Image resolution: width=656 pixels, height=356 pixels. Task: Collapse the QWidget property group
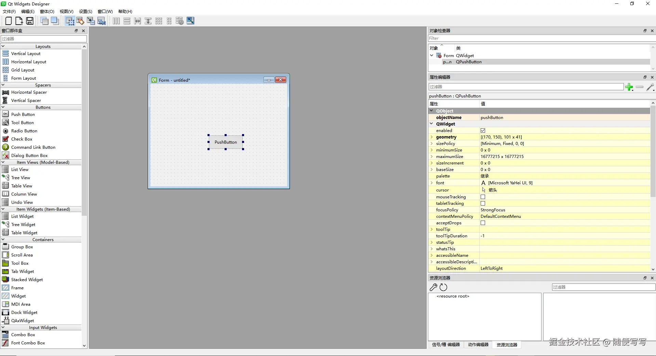[x=431, y=124]
